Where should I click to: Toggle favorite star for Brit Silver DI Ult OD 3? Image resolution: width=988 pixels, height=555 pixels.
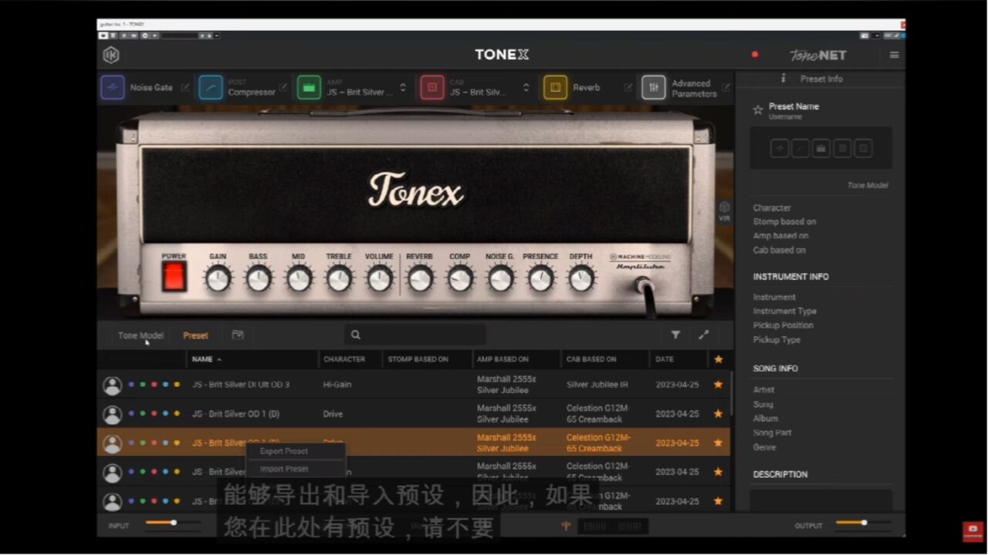pos(719,385)
